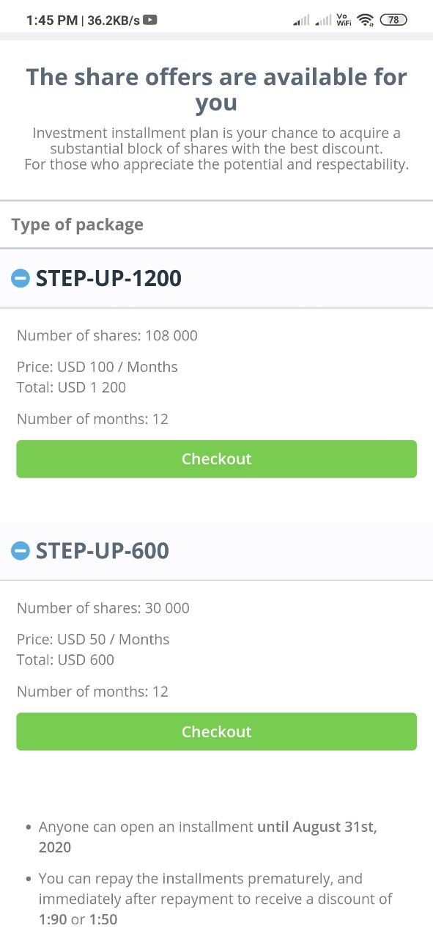Tap the second SIM signal bars
Viewport: 433px width, 939px height.
click(x=323, y=21)
